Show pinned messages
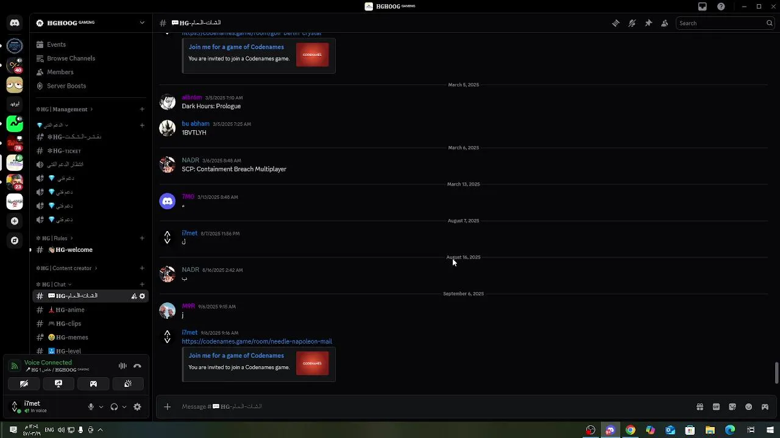780x438 pixels. [648, 23]
